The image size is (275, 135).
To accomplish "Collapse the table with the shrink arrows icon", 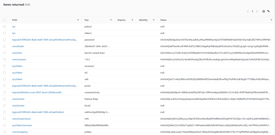I will pos(269,11).
